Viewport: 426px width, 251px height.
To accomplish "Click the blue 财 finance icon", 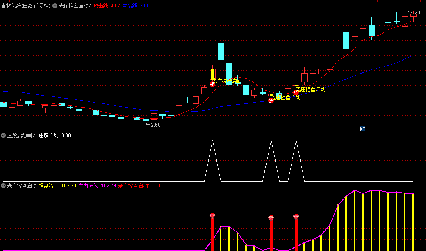I will coord(362,129).
